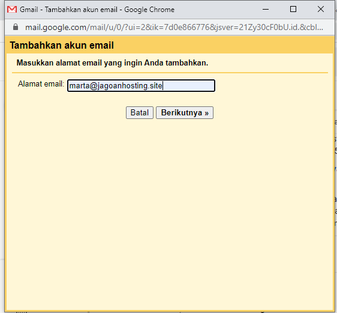Click the lock icon in address bar
Image resolution: width=337 pixels, height=313 pixels.
click(x=16, y=27)
